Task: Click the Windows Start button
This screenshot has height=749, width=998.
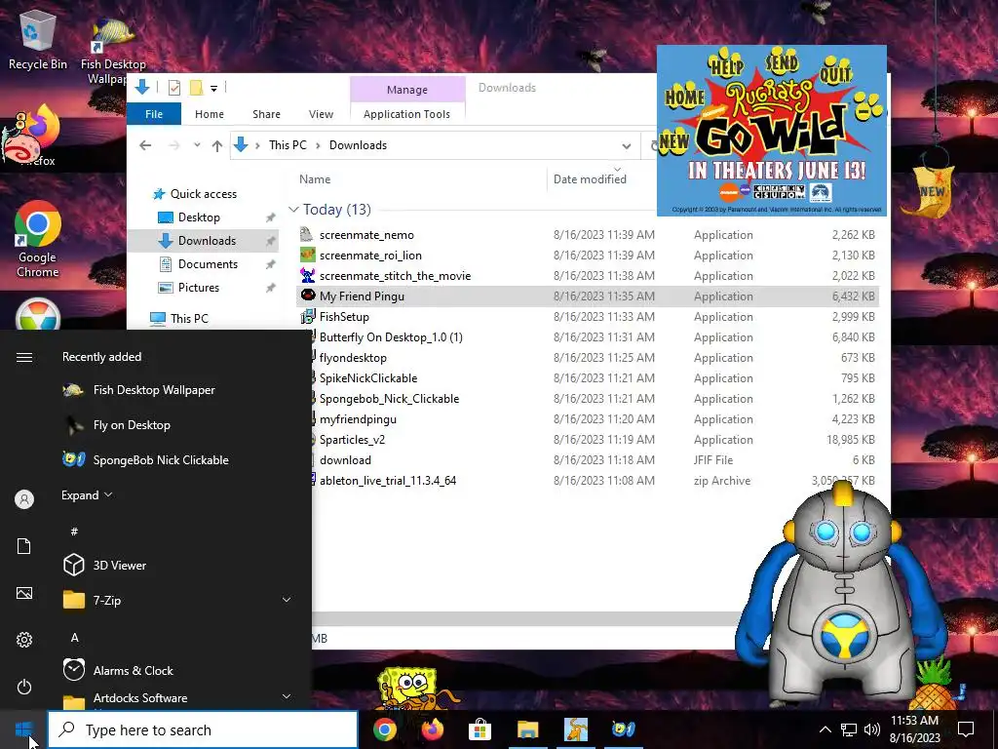Action: coord(23,729)
